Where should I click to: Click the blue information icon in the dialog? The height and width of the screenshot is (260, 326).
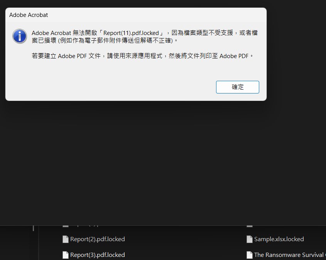pyautogui.click(x=19, y=36)
